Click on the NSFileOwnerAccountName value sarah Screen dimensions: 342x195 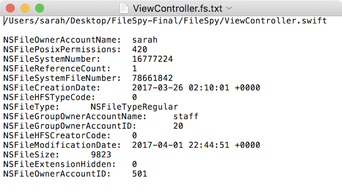[145, 40]
